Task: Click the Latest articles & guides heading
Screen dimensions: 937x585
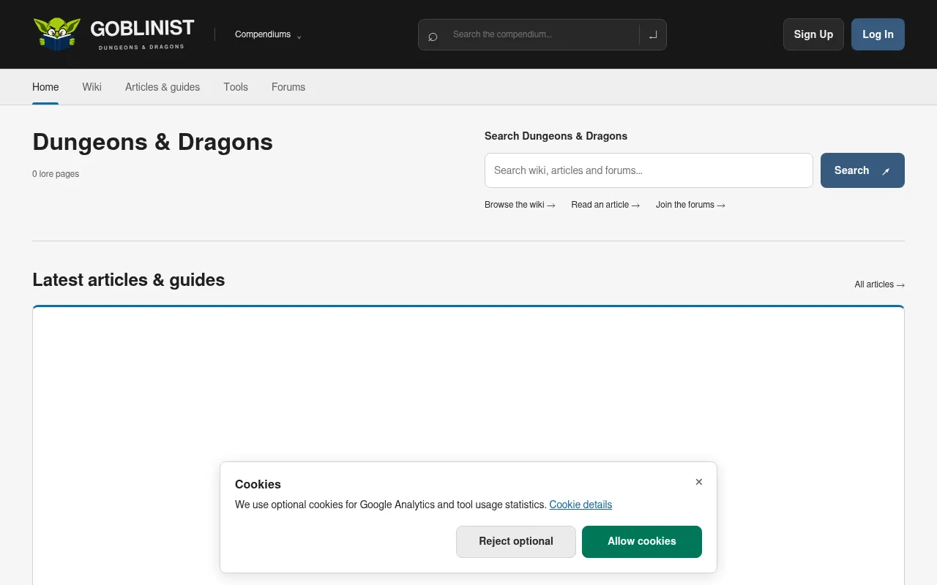Action: 129,280
